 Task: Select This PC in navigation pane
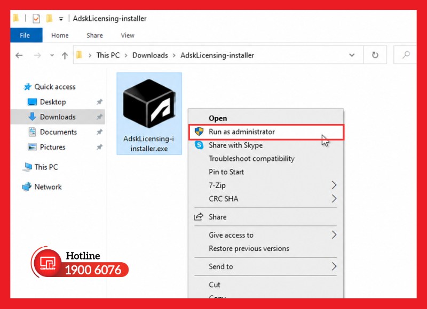pos(46,167)
